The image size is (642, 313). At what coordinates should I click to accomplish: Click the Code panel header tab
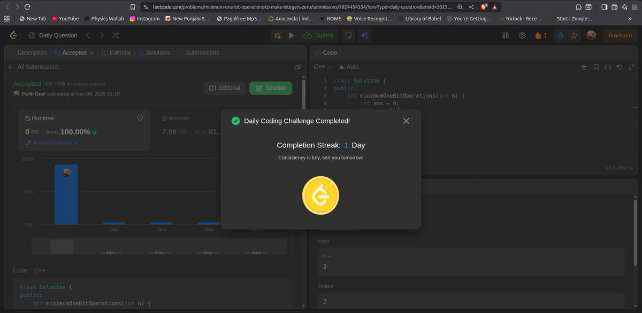[x=326, y=53]
